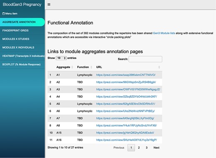Open the A5 prezi link

point(126,104)
